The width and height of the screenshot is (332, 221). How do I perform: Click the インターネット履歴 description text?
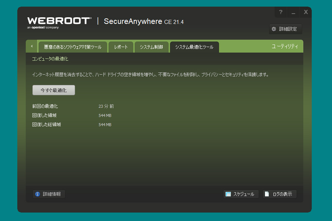point(150,74)
